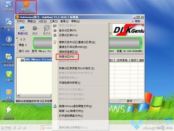Screen dimensions: 174x131
Task: Click the backup partition table menu icon
Action: (55, 30)
